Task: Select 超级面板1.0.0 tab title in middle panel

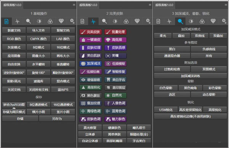Action: (x=88, y=5)
